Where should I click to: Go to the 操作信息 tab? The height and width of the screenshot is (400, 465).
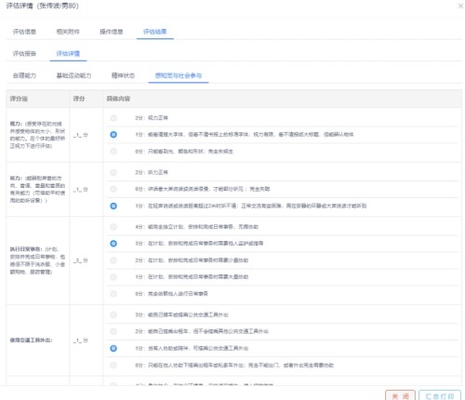pos(112,32)
